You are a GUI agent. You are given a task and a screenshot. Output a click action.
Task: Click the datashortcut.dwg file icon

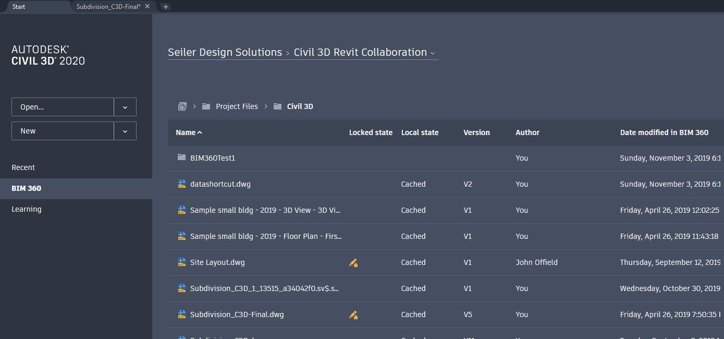[181, 184]
